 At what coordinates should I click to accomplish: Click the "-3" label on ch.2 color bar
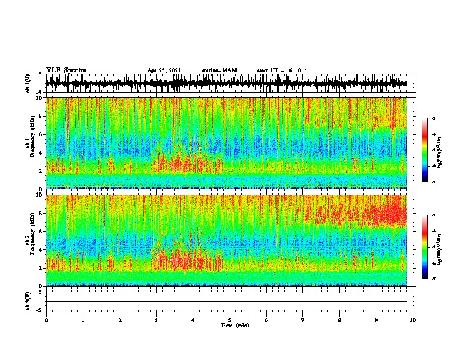(433, 215)
